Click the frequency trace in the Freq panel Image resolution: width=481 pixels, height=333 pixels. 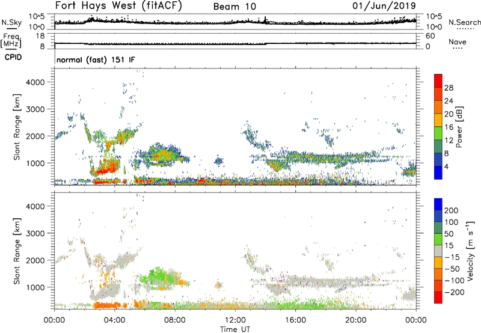tap(235, 43)
